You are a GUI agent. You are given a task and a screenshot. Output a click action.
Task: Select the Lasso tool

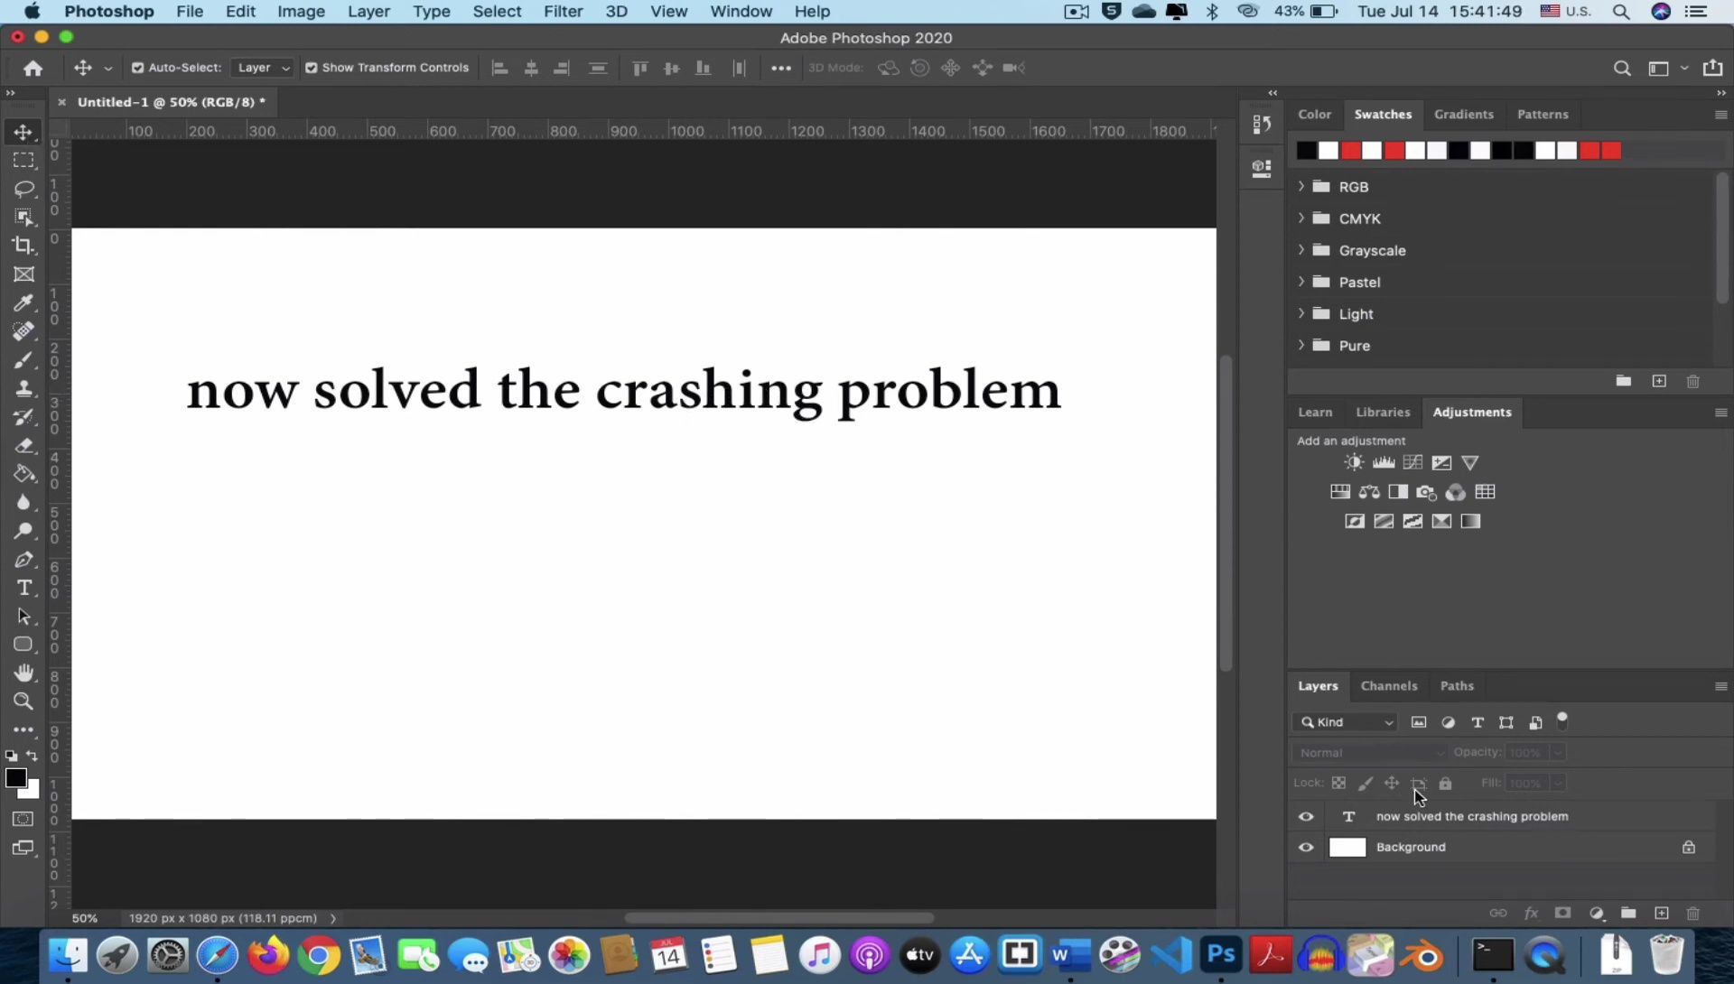(23, 189)
